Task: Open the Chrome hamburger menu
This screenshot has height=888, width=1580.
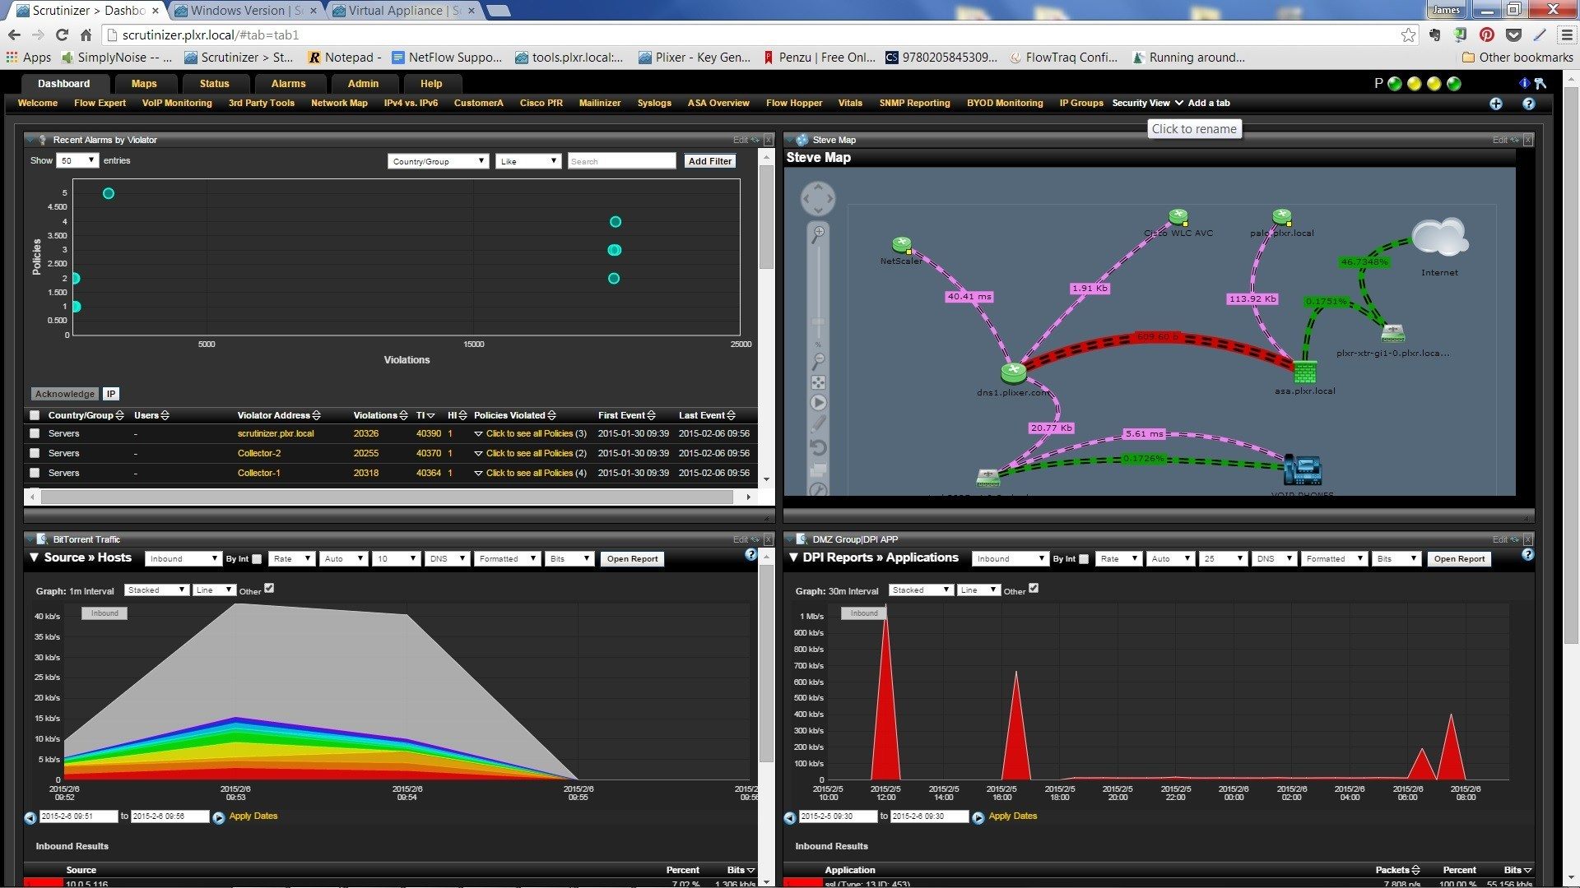Action: pos(1566,35)
